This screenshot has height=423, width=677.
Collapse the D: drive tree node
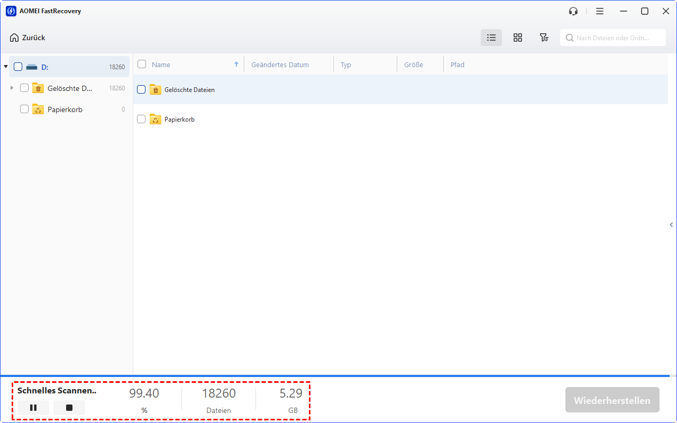[x=6, y=67]
